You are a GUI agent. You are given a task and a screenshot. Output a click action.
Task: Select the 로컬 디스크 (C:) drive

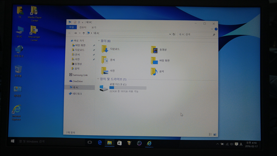pos(123,88)
